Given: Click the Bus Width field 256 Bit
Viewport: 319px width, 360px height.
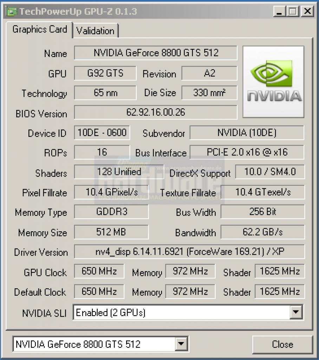Looking at the screenshot, I should 263,212.
